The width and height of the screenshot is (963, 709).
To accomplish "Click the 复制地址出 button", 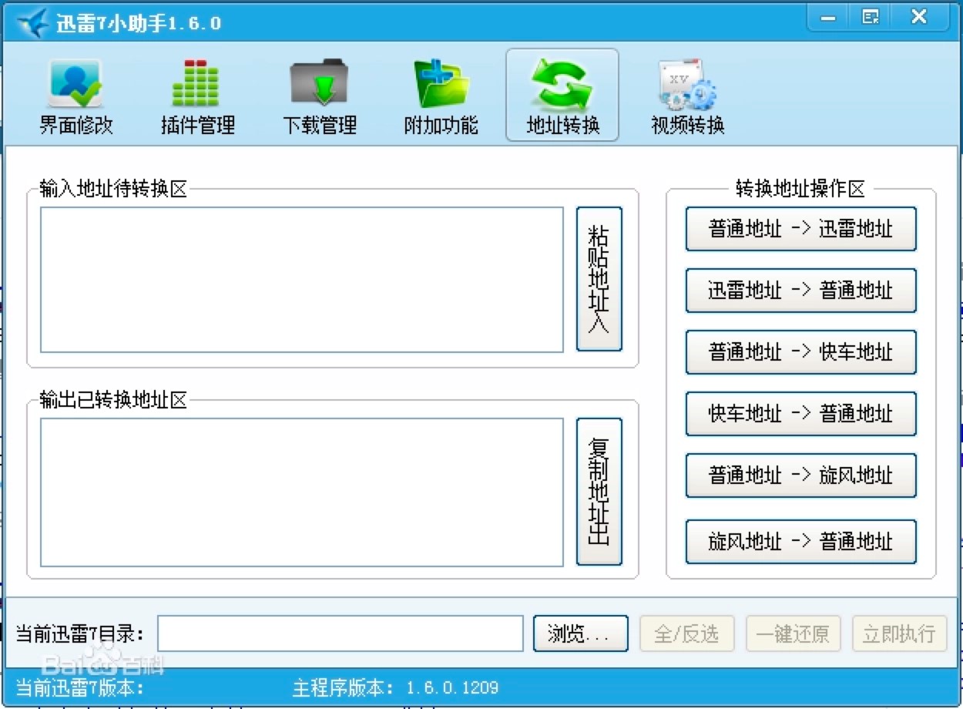I will pyautogui.click(x=599, y=492).
